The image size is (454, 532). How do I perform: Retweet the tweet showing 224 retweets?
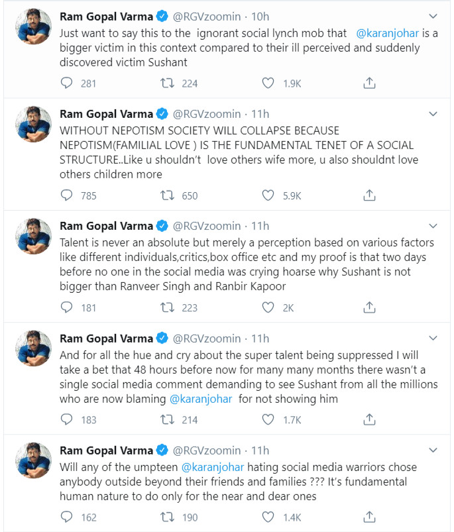[167, 83]
